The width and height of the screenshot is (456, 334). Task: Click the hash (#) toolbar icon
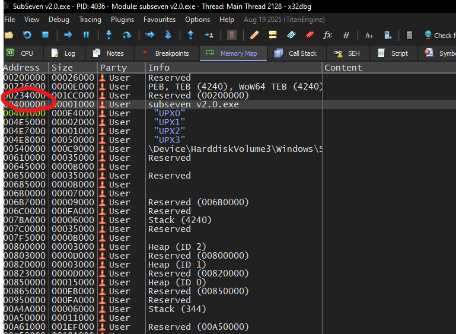pos(346,35)
